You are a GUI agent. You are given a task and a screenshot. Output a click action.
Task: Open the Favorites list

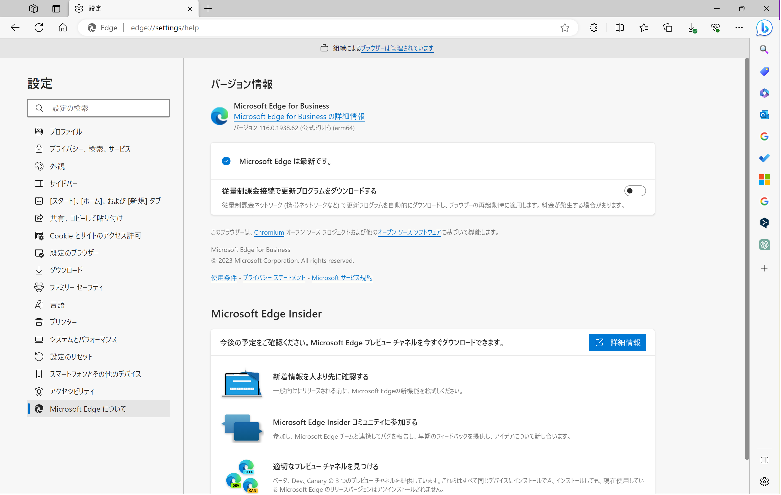644,28
